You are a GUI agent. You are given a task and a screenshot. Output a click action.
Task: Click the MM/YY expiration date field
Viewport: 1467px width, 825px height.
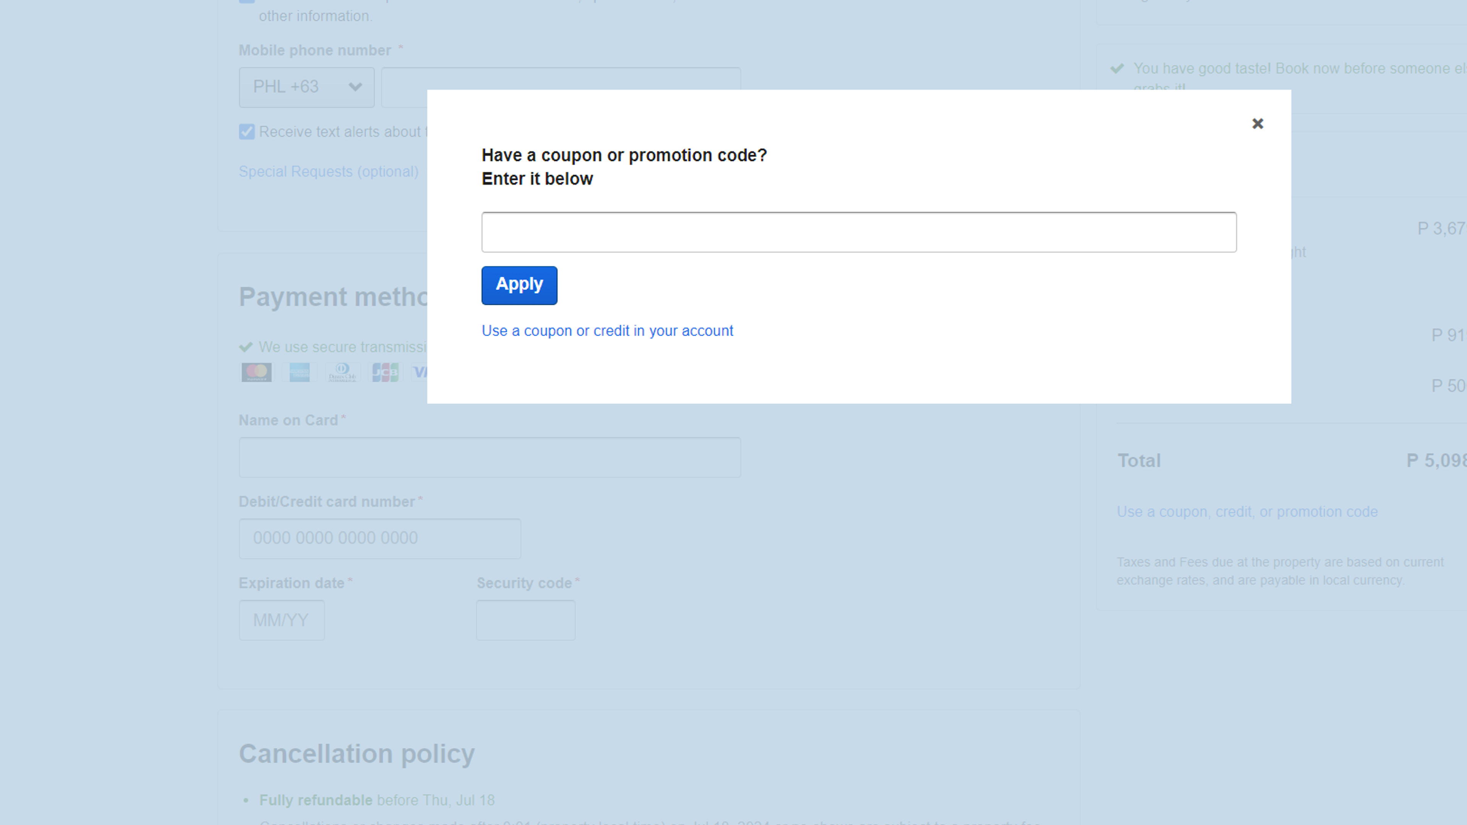coord(282,620)
